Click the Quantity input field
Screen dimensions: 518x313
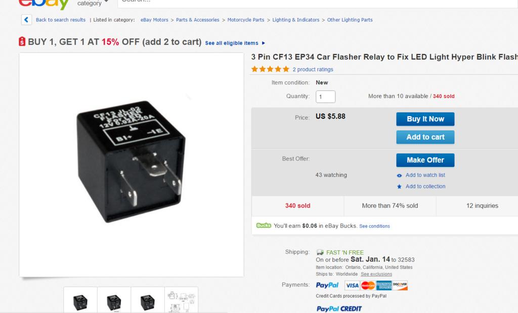325,96
